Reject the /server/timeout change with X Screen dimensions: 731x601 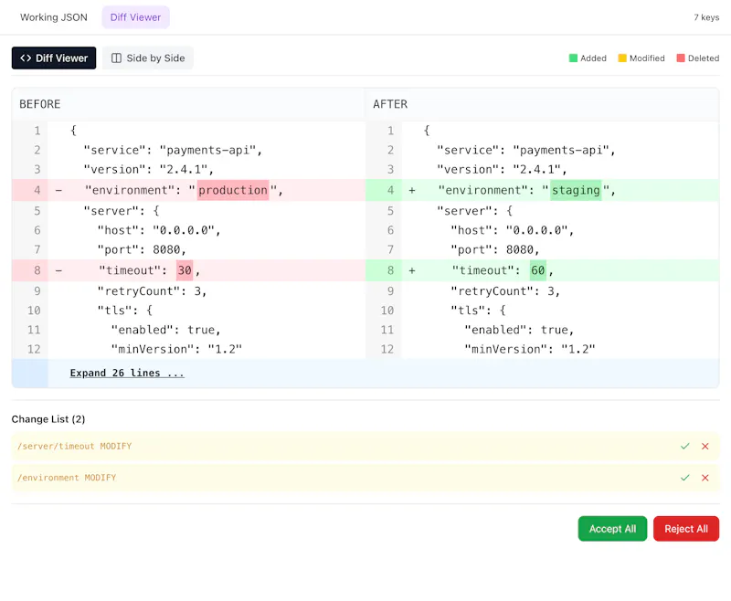tap(705, 447)
